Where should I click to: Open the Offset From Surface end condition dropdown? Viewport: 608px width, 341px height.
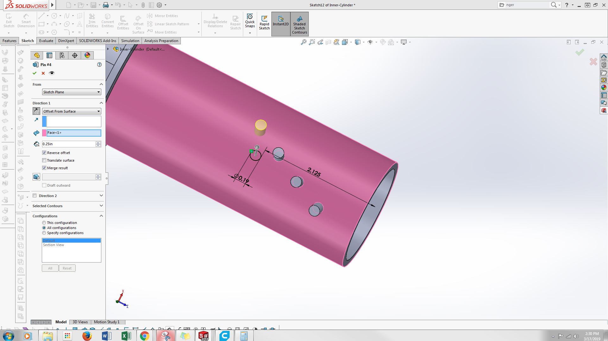point(72,111)
